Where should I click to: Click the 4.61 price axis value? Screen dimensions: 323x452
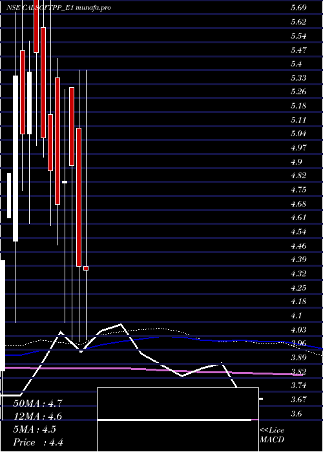298,218
